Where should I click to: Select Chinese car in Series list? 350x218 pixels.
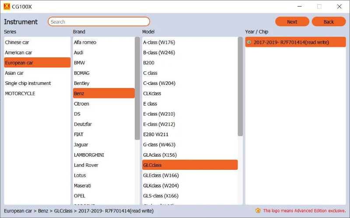[17, 42]
